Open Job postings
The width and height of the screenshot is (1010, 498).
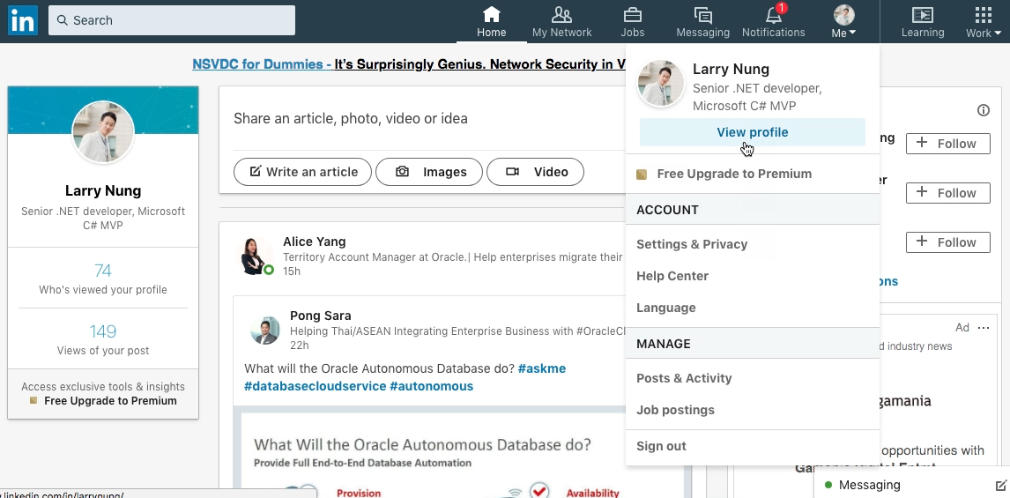675,410
